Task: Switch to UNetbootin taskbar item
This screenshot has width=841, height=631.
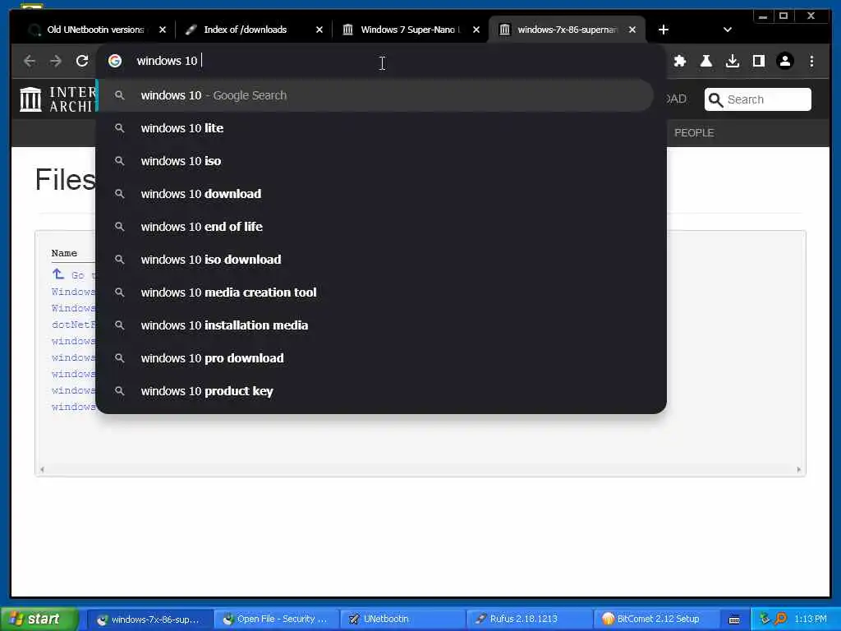Action: point(402,619)
